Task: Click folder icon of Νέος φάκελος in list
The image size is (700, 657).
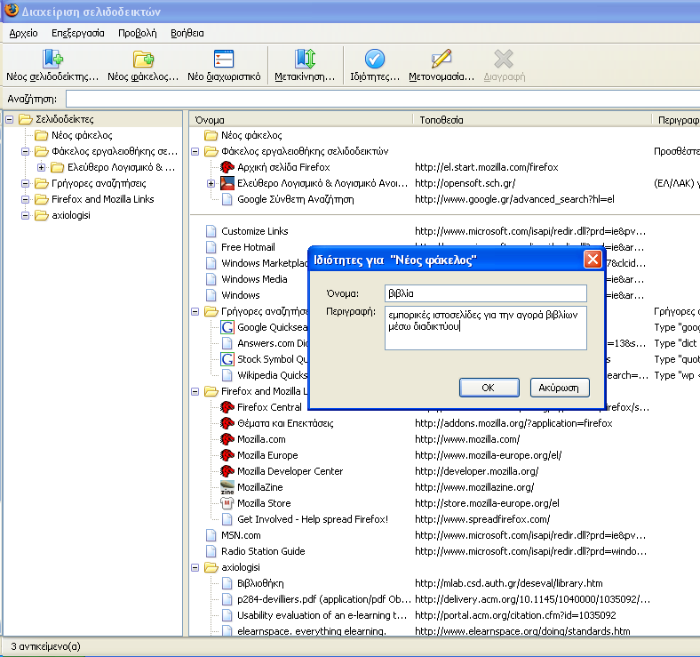Action: [x=211, y=135]
